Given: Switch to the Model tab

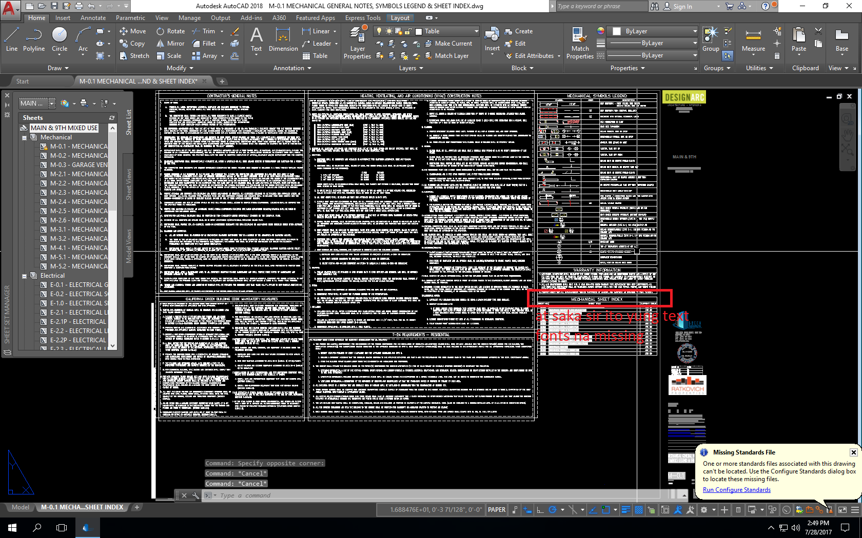Looking at the screenshot, I should [x=21, y=507].
